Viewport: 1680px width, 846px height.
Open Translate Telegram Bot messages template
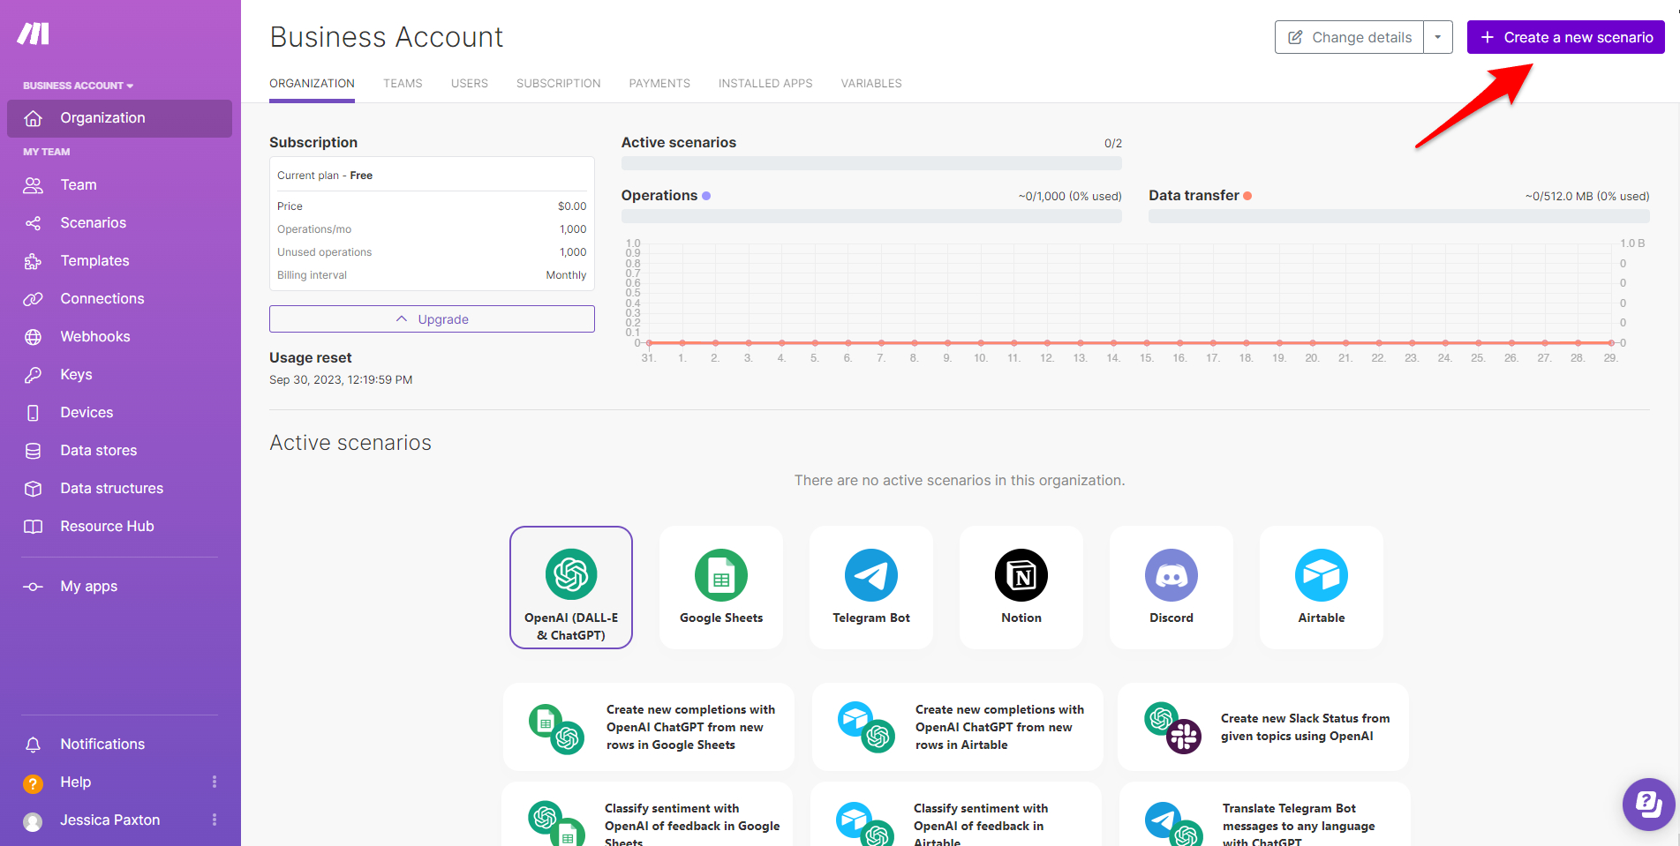click(1264, 814)
